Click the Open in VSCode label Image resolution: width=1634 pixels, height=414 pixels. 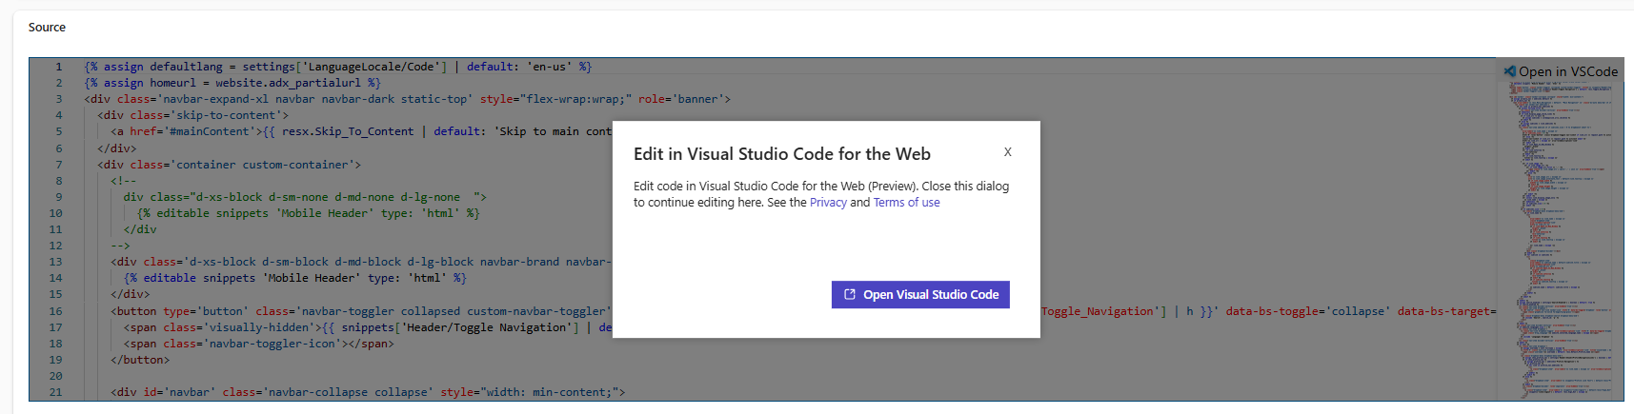1567,71
